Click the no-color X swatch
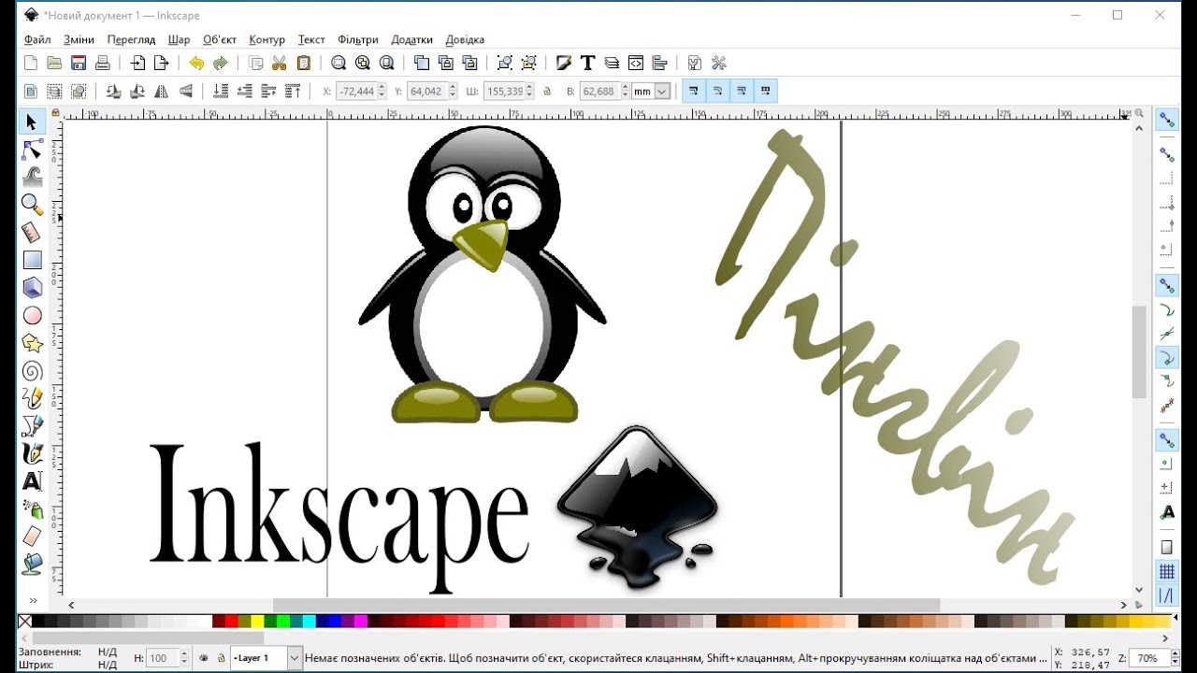The width and height of the screenshot is (1197, 673). point(25,622)
